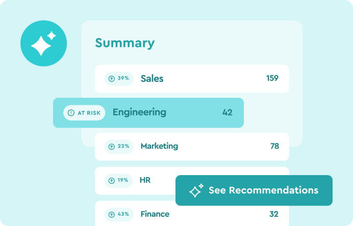Click the 39% growth badge

click(x=119, y=78)
